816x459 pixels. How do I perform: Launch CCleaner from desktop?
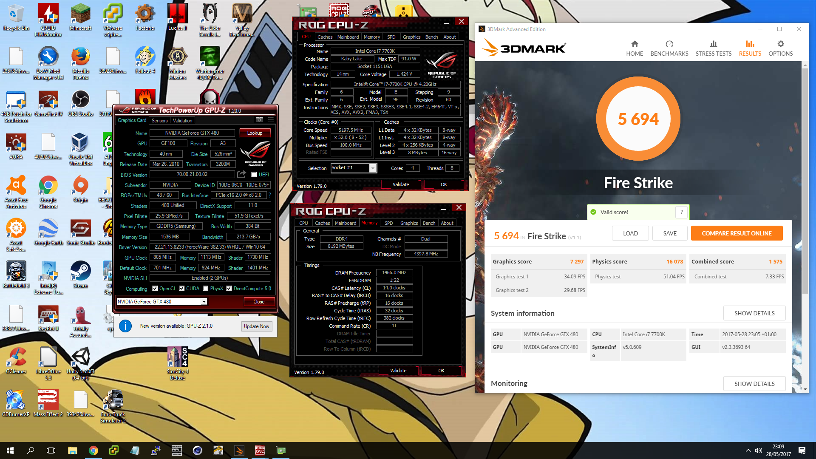[x=16, y=360]
